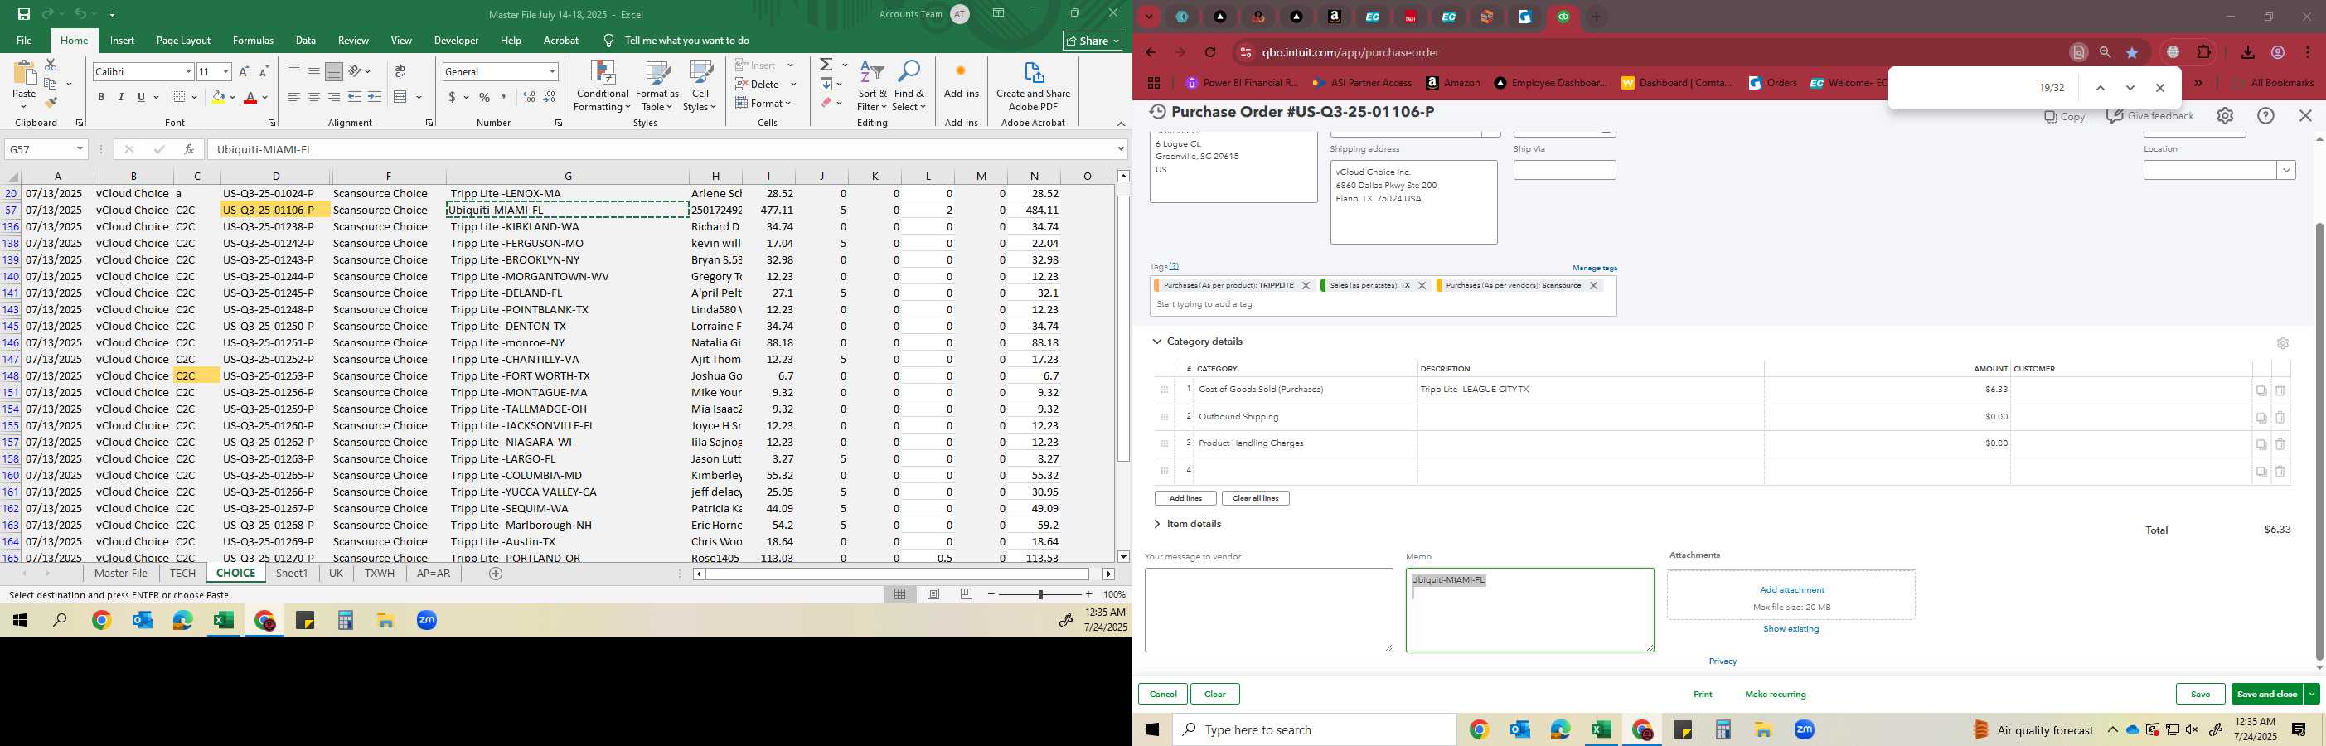The height and width of the screenshot is (746, 2326).
Task: Click the Manage tags link
Action: pos(1595,269)
